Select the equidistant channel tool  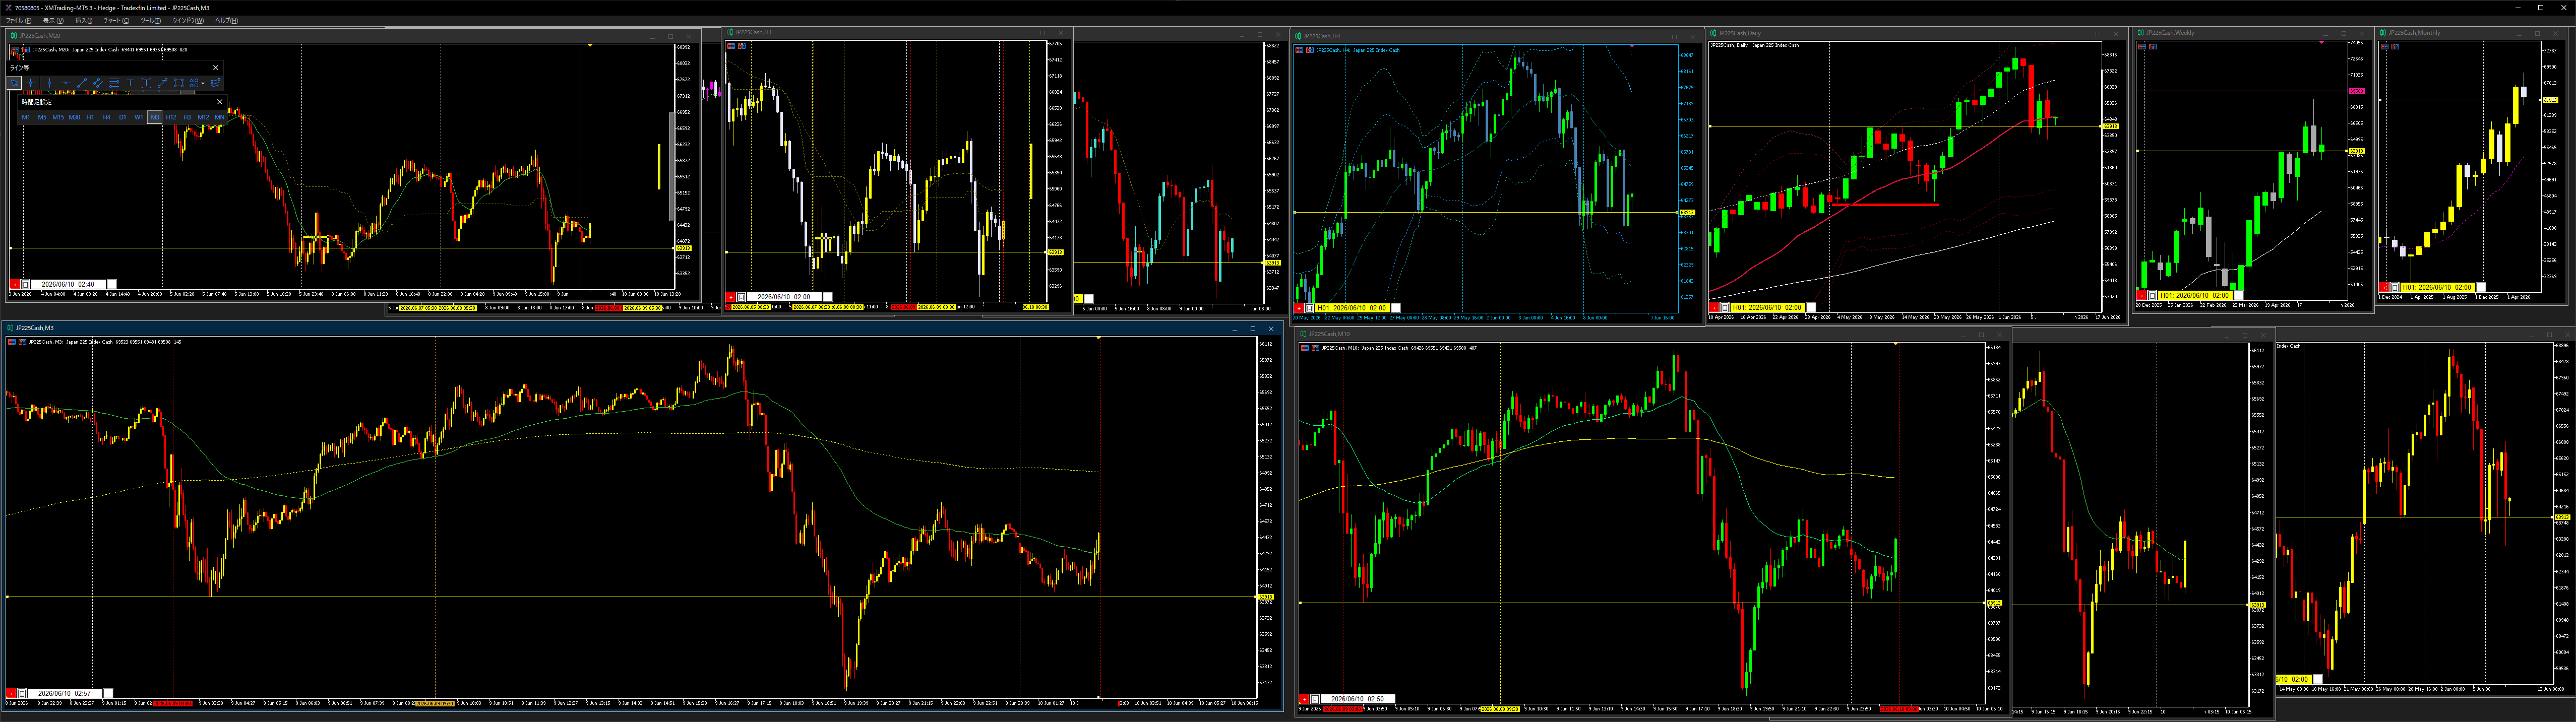click(98, 83)
